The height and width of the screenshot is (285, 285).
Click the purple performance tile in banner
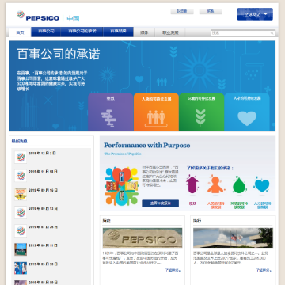click(x=111, y=112)
